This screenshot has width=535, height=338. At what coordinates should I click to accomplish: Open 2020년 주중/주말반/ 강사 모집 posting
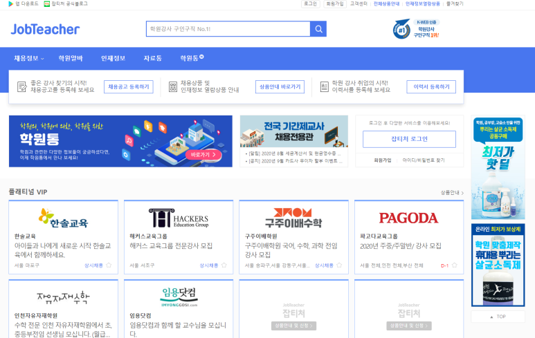coord(401,245)
